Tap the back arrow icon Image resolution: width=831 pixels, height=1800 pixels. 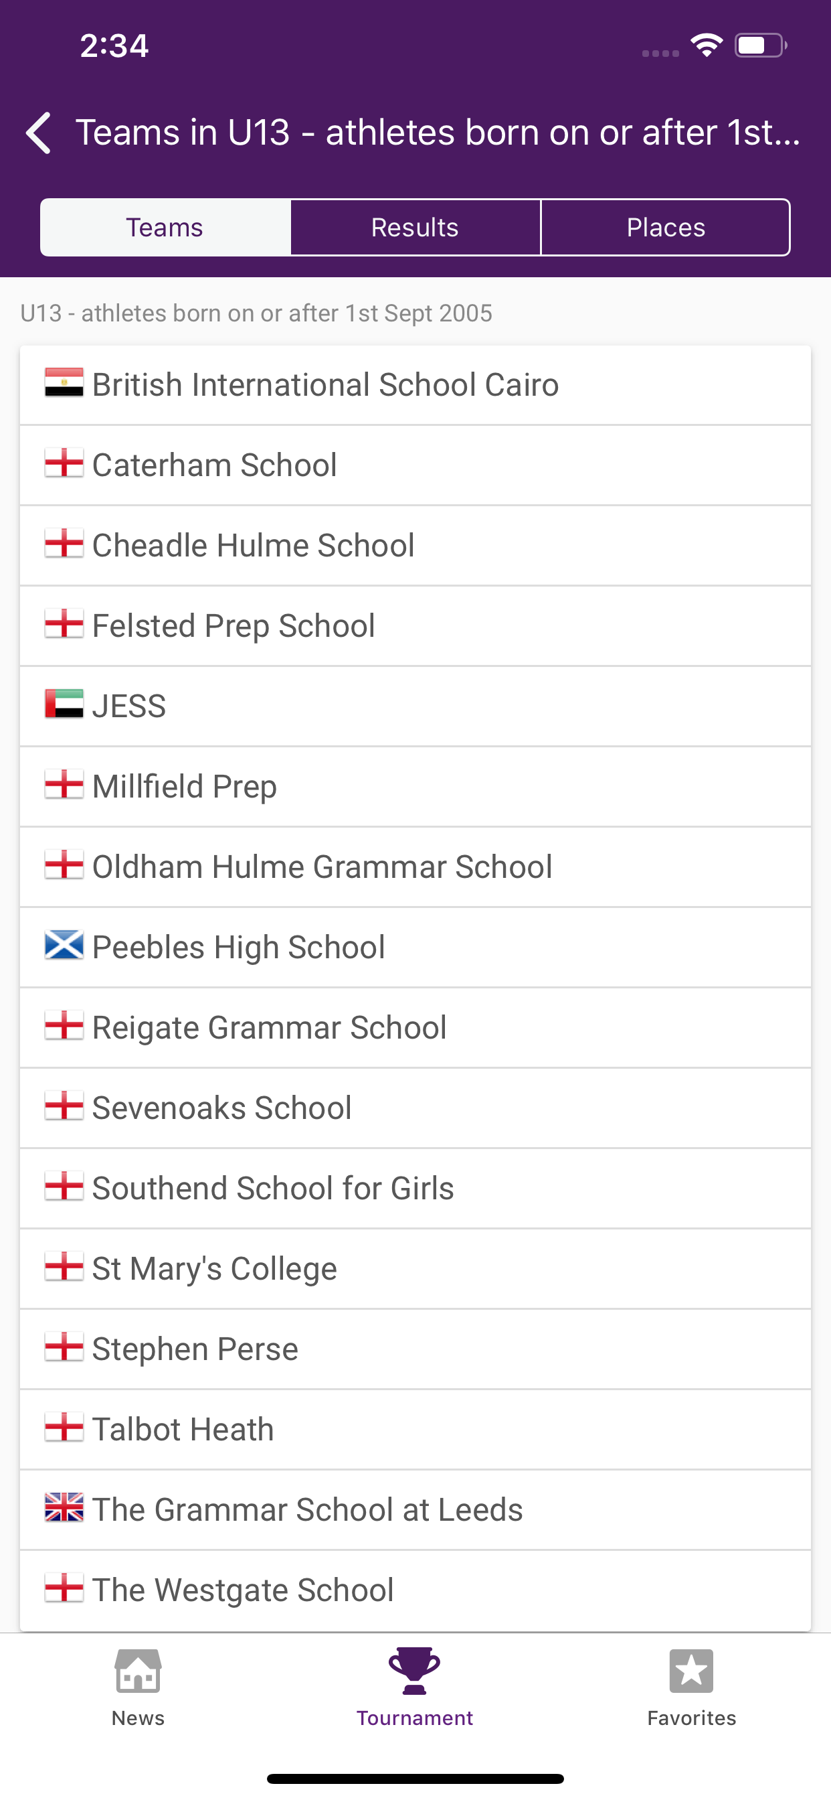click(39, 133)
